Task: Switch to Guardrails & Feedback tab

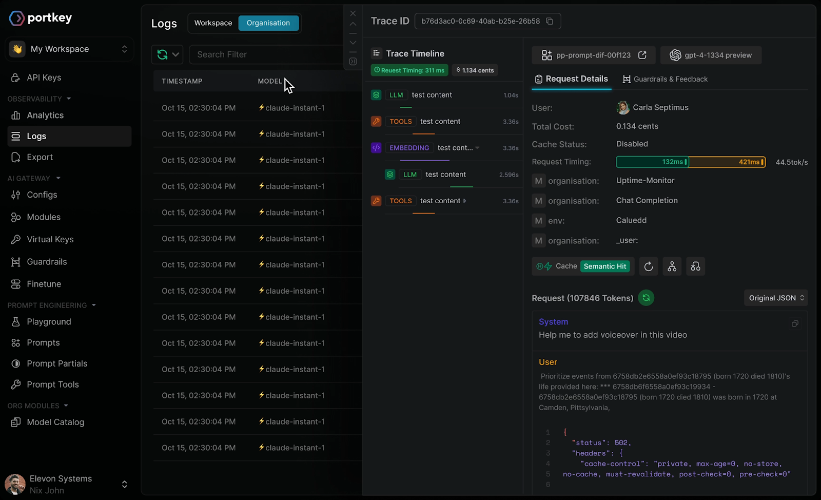Action: pos(665,79)
